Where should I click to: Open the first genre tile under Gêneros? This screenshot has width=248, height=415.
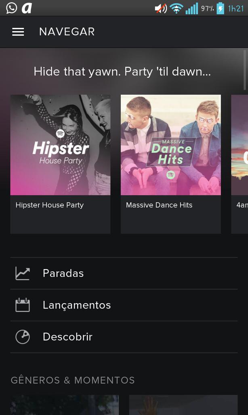tap(65, 405)
